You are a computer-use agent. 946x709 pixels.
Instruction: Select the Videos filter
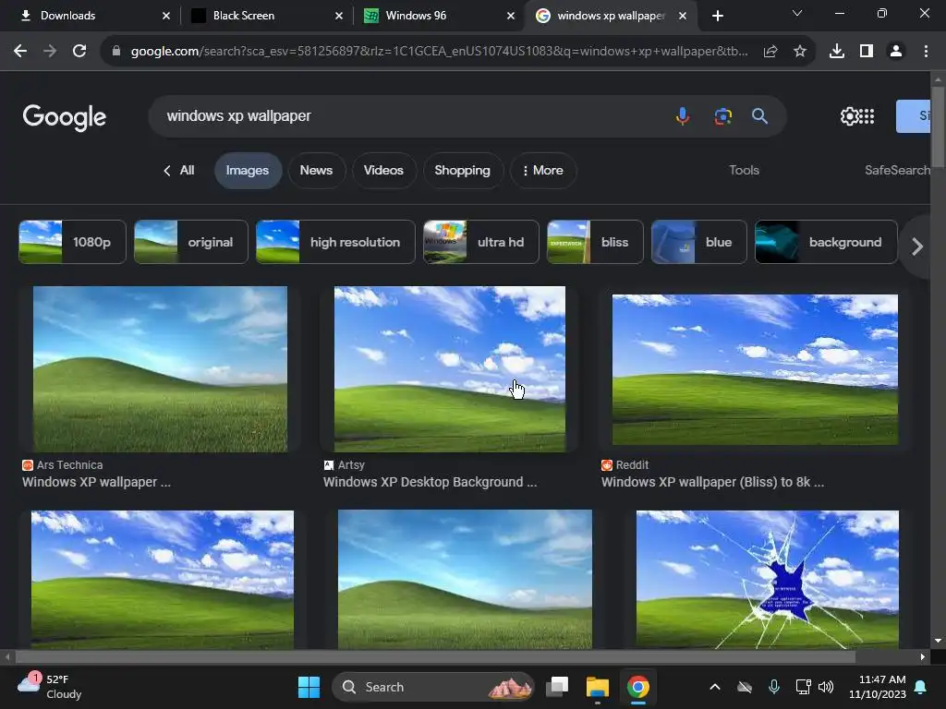pyautogui.click(x=383, y=171)
